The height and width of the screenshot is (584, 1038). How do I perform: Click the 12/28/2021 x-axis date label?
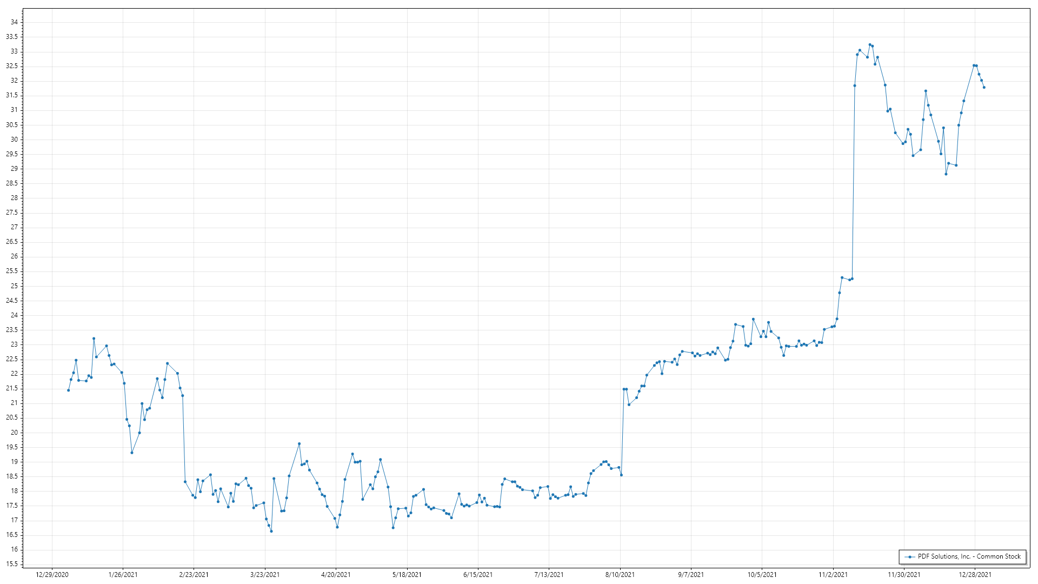pos(975,574)
